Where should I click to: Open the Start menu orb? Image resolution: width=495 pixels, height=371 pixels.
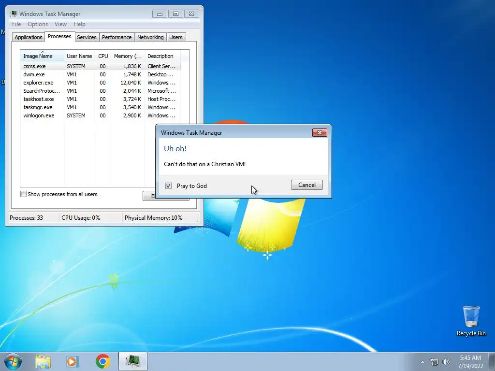(13, 361)
